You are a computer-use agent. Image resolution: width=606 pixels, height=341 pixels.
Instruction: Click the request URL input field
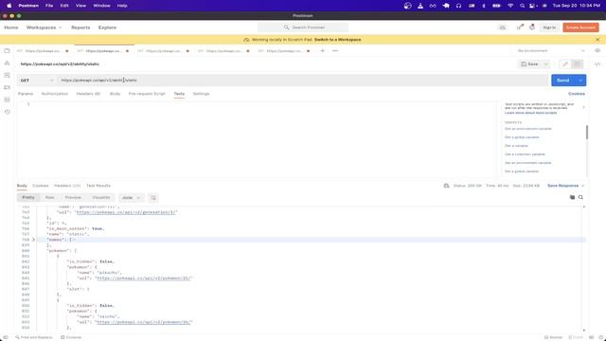pos(303,80)
